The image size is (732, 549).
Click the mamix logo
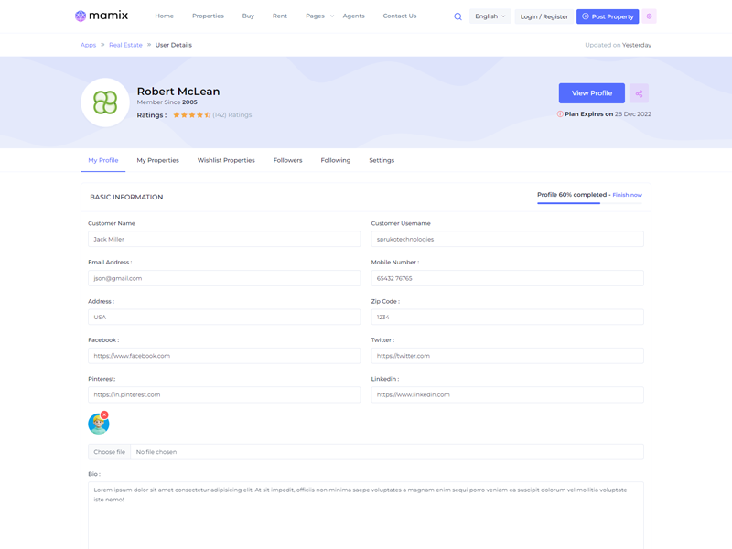tap(102, 16)
